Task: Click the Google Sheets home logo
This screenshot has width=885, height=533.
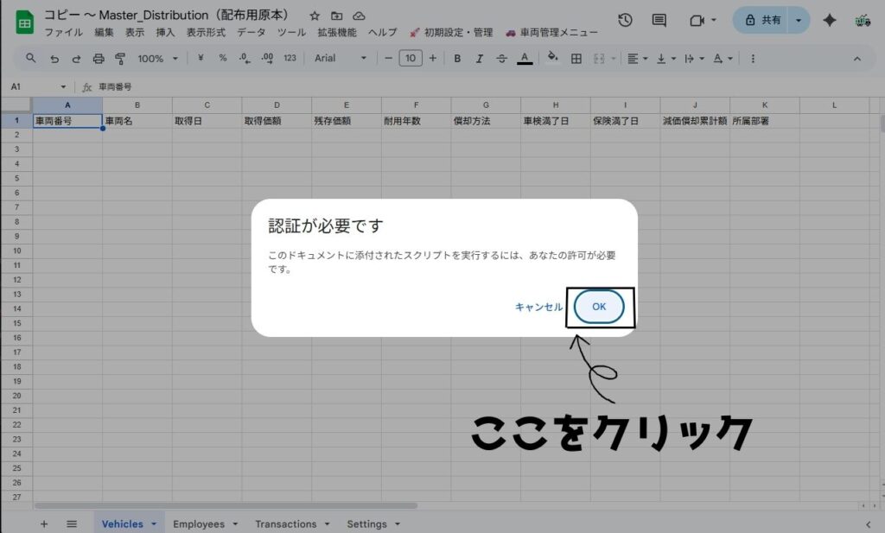Action: coord(23,23)
